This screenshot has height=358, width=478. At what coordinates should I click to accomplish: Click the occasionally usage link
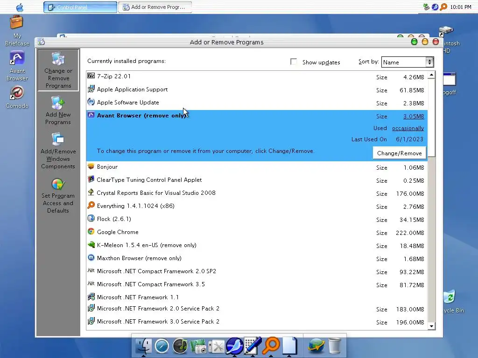point(408,128)
